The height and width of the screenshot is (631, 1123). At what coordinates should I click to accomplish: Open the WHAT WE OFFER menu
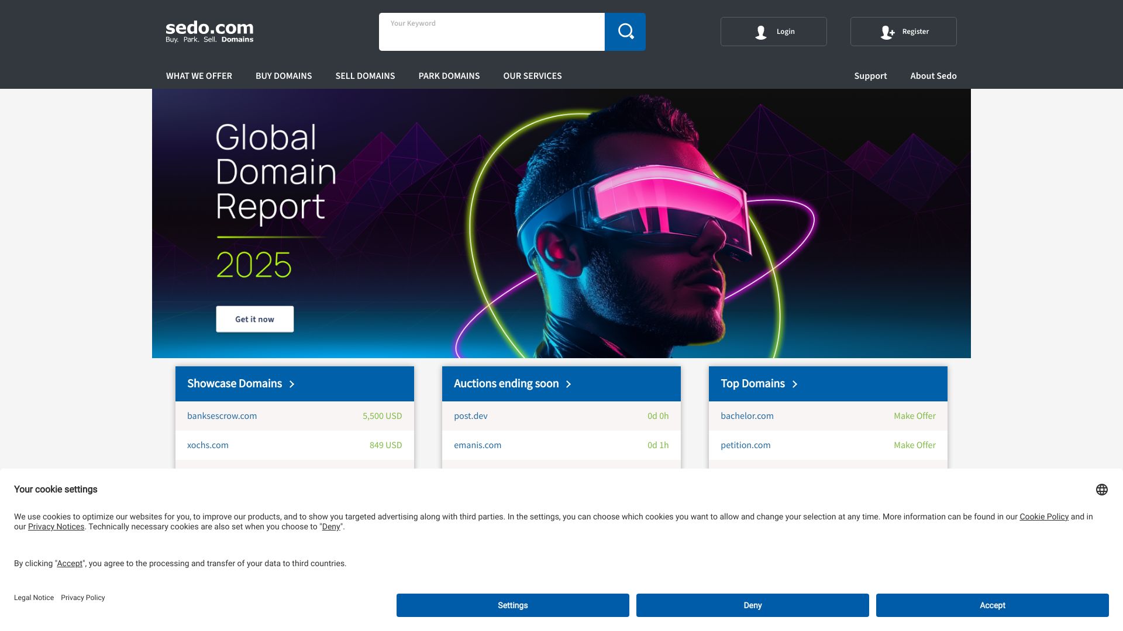199,76
